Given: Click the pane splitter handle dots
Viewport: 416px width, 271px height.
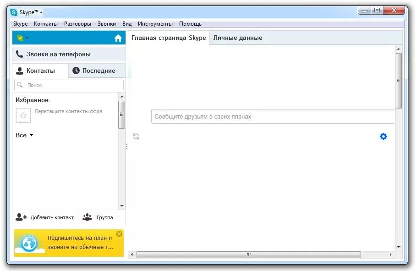Looking at the screenshot, I should [127, 146].
